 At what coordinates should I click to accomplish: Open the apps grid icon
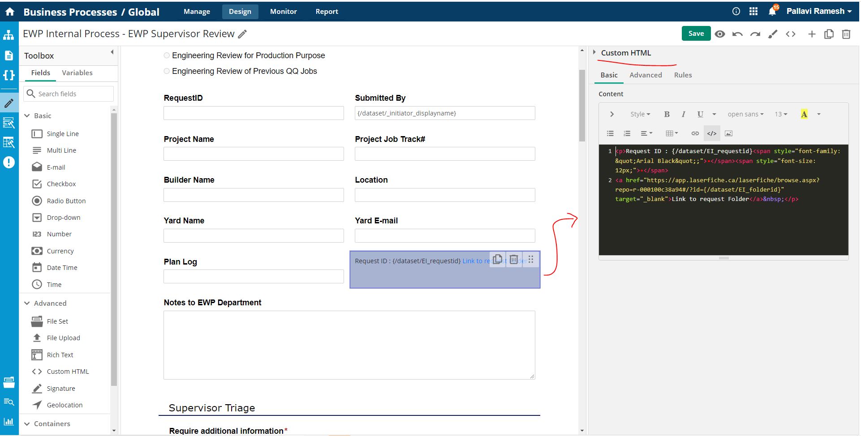pos(753,12)
